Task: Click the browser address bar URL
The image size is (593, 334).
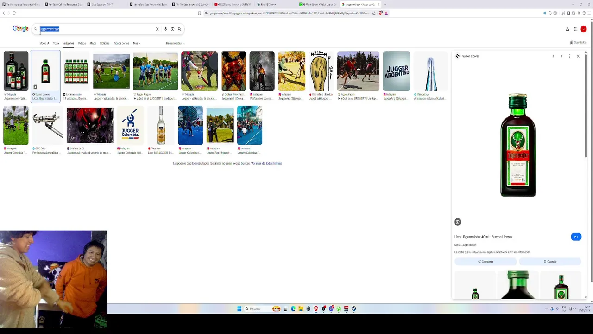Action: (x=290, y=13)
